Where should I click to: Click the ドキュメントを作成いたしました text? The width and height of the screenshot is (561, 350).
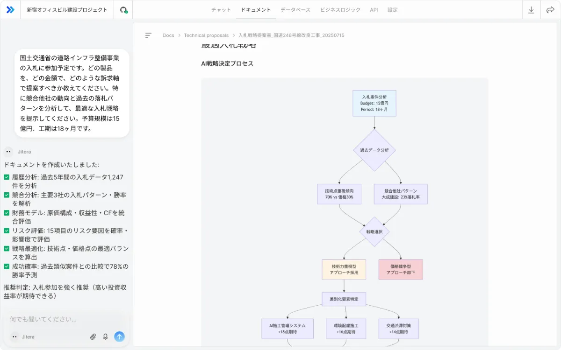point(51,165)
